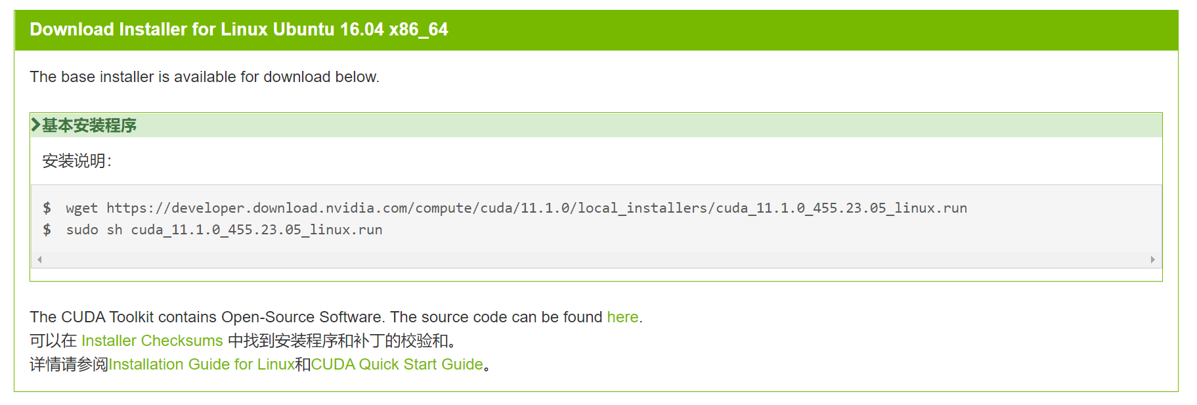Click the 安装说明 label
The image size is (1197, 405).
point(76,161)
